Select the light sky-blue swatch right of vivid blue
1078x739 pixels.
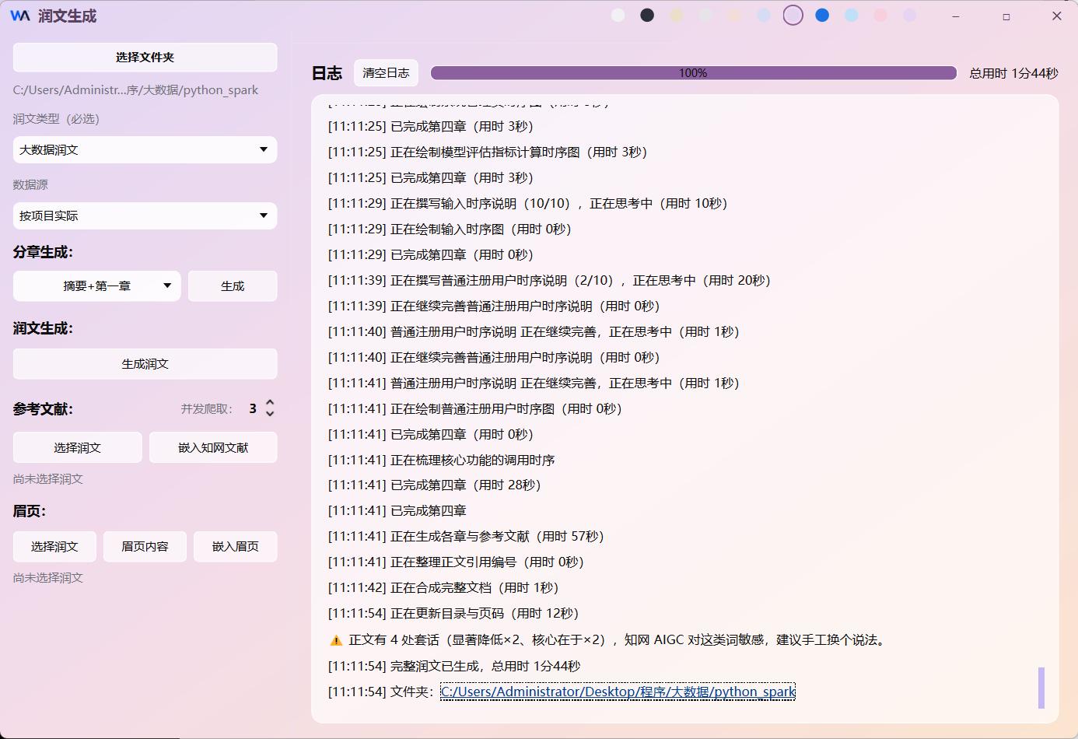852,15
